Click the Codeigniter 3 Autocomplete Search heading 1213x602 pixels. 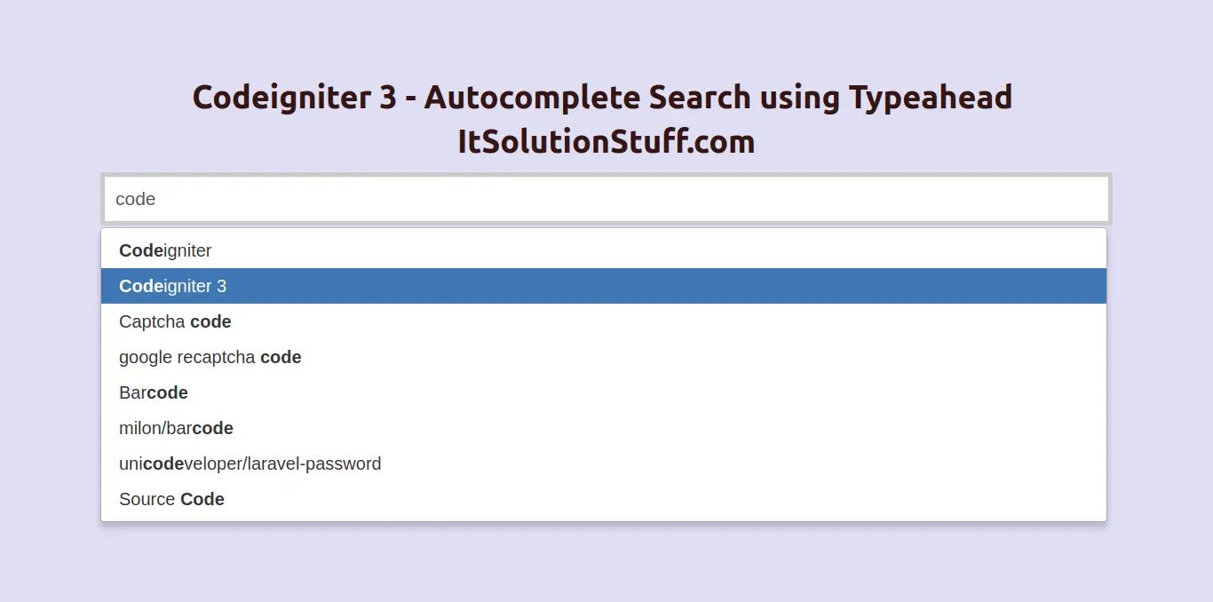pos(602,97)
